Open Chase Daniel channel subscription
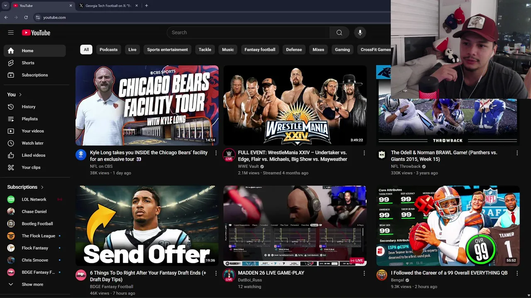Image resolution: width=531 pixels, height=298 pixels. coord(35,211)
